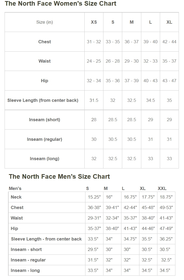Image resolution: width=184 pixels, height=280 pixels.
Task: Select women's waist value 29 - 30
Action: point(132,61)
